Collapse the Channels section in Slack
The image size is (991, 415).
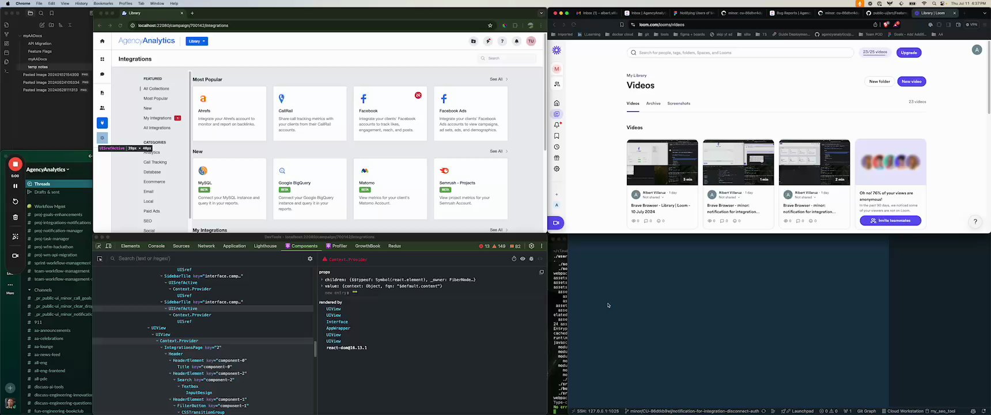pyautogui.click(x=29, y=290)
